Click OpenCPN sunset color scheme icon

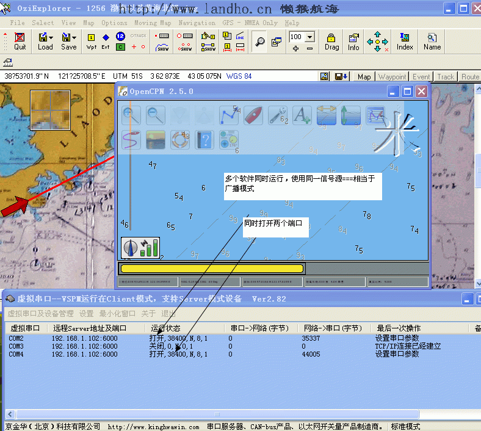(x=156, y=140)
